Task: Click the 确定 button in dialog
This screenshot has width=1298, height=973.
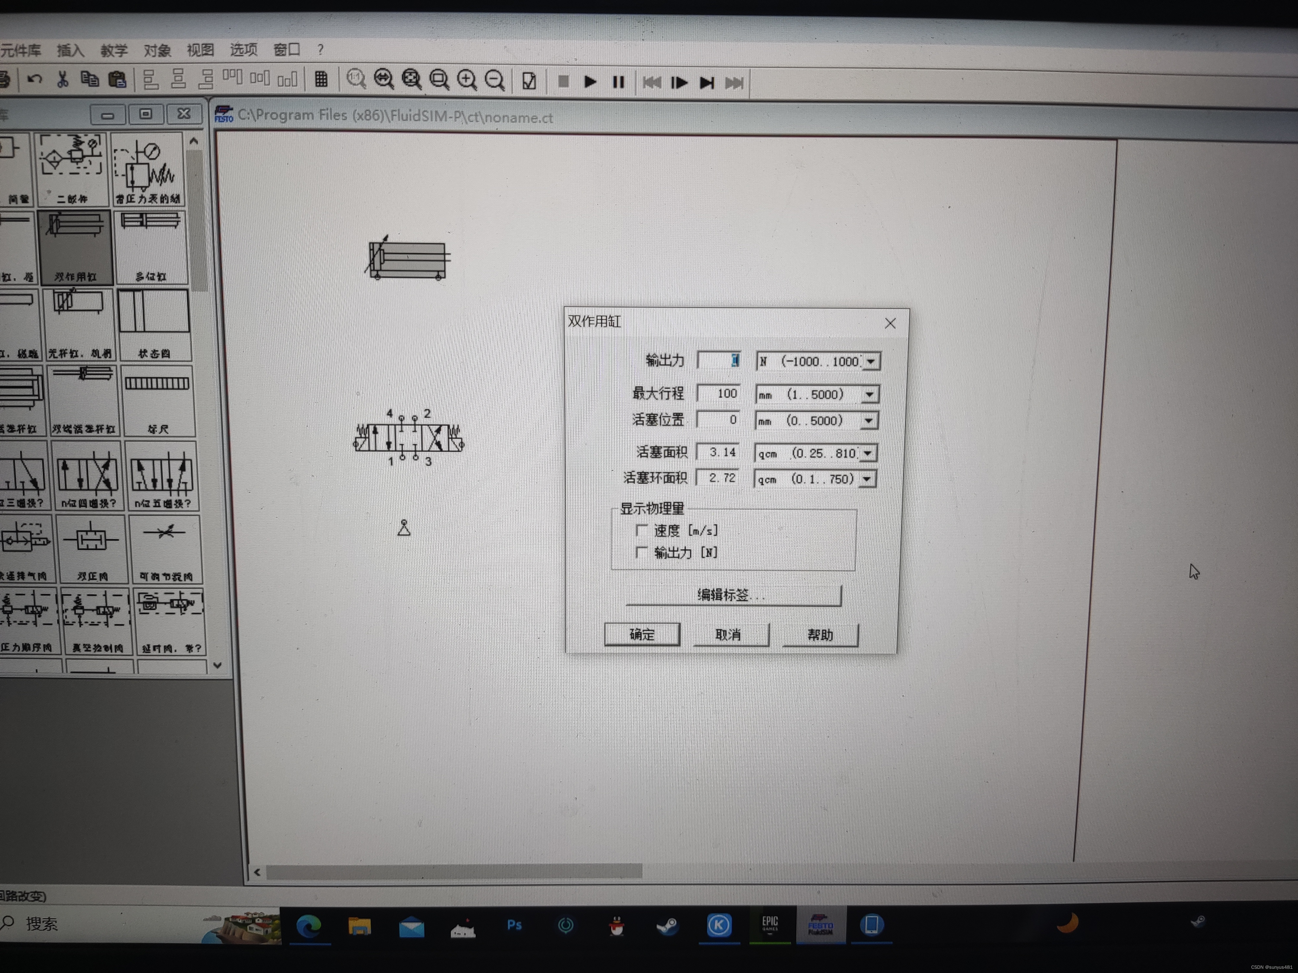Action: point(642,634)
